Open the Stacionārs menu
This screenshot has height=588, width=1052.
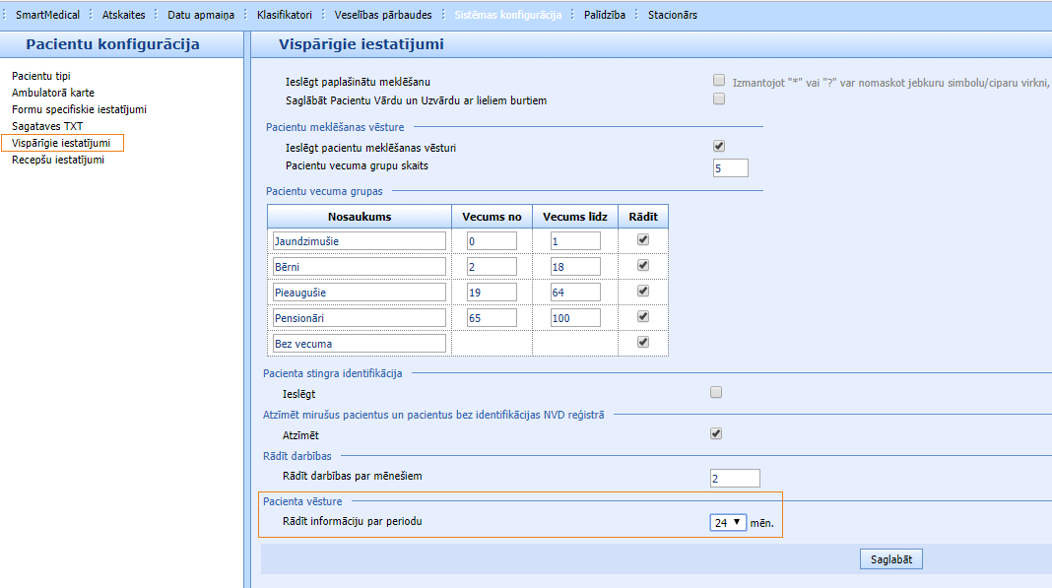[x=672, y=15]
